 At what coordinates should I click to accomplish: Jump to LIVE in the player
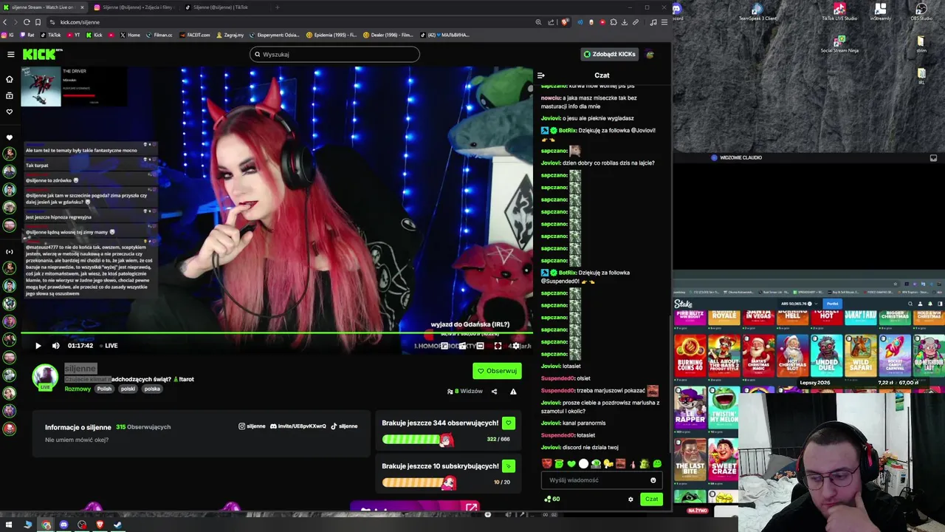(108, 345)
